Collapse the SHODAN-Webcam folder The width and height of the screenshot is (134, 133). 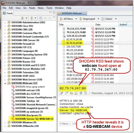[x=5, y=83]
